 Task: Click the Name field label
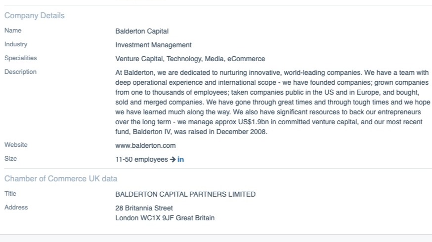(x=13, y=31)
